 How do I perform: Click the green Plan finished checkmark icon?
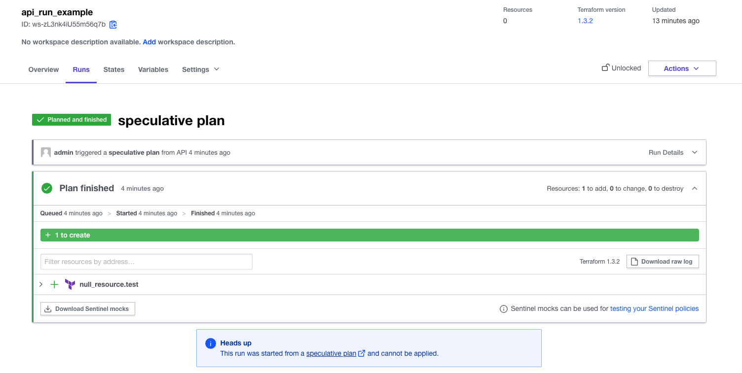click(x=47, y=188)
